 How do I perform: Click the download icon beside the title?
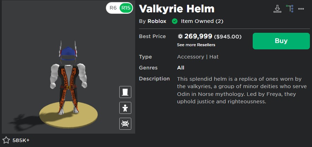(277, 9)
